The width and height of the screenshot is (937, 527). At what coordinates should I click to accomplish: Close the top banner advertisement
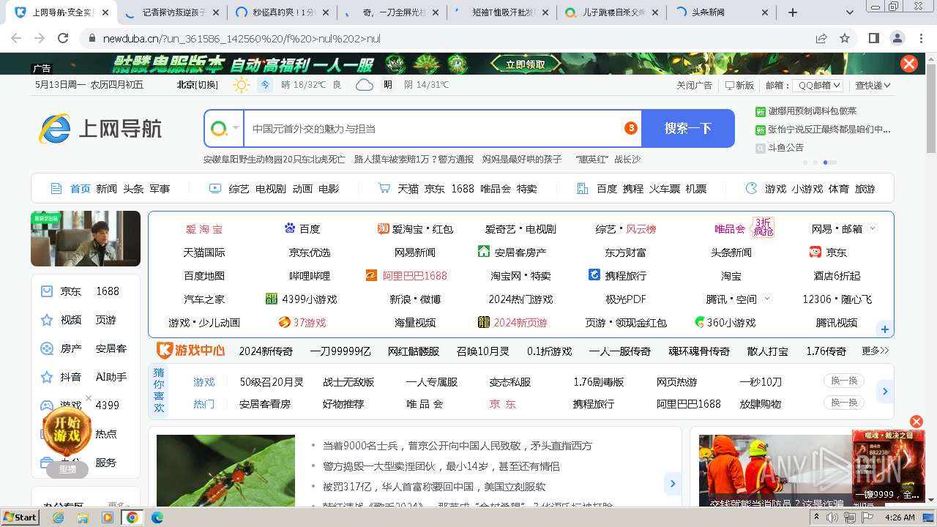click(909, 64)
